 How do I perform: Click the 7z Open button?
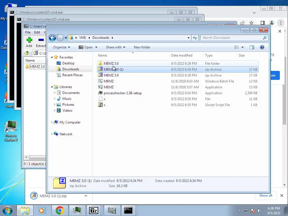coord(85,47)
